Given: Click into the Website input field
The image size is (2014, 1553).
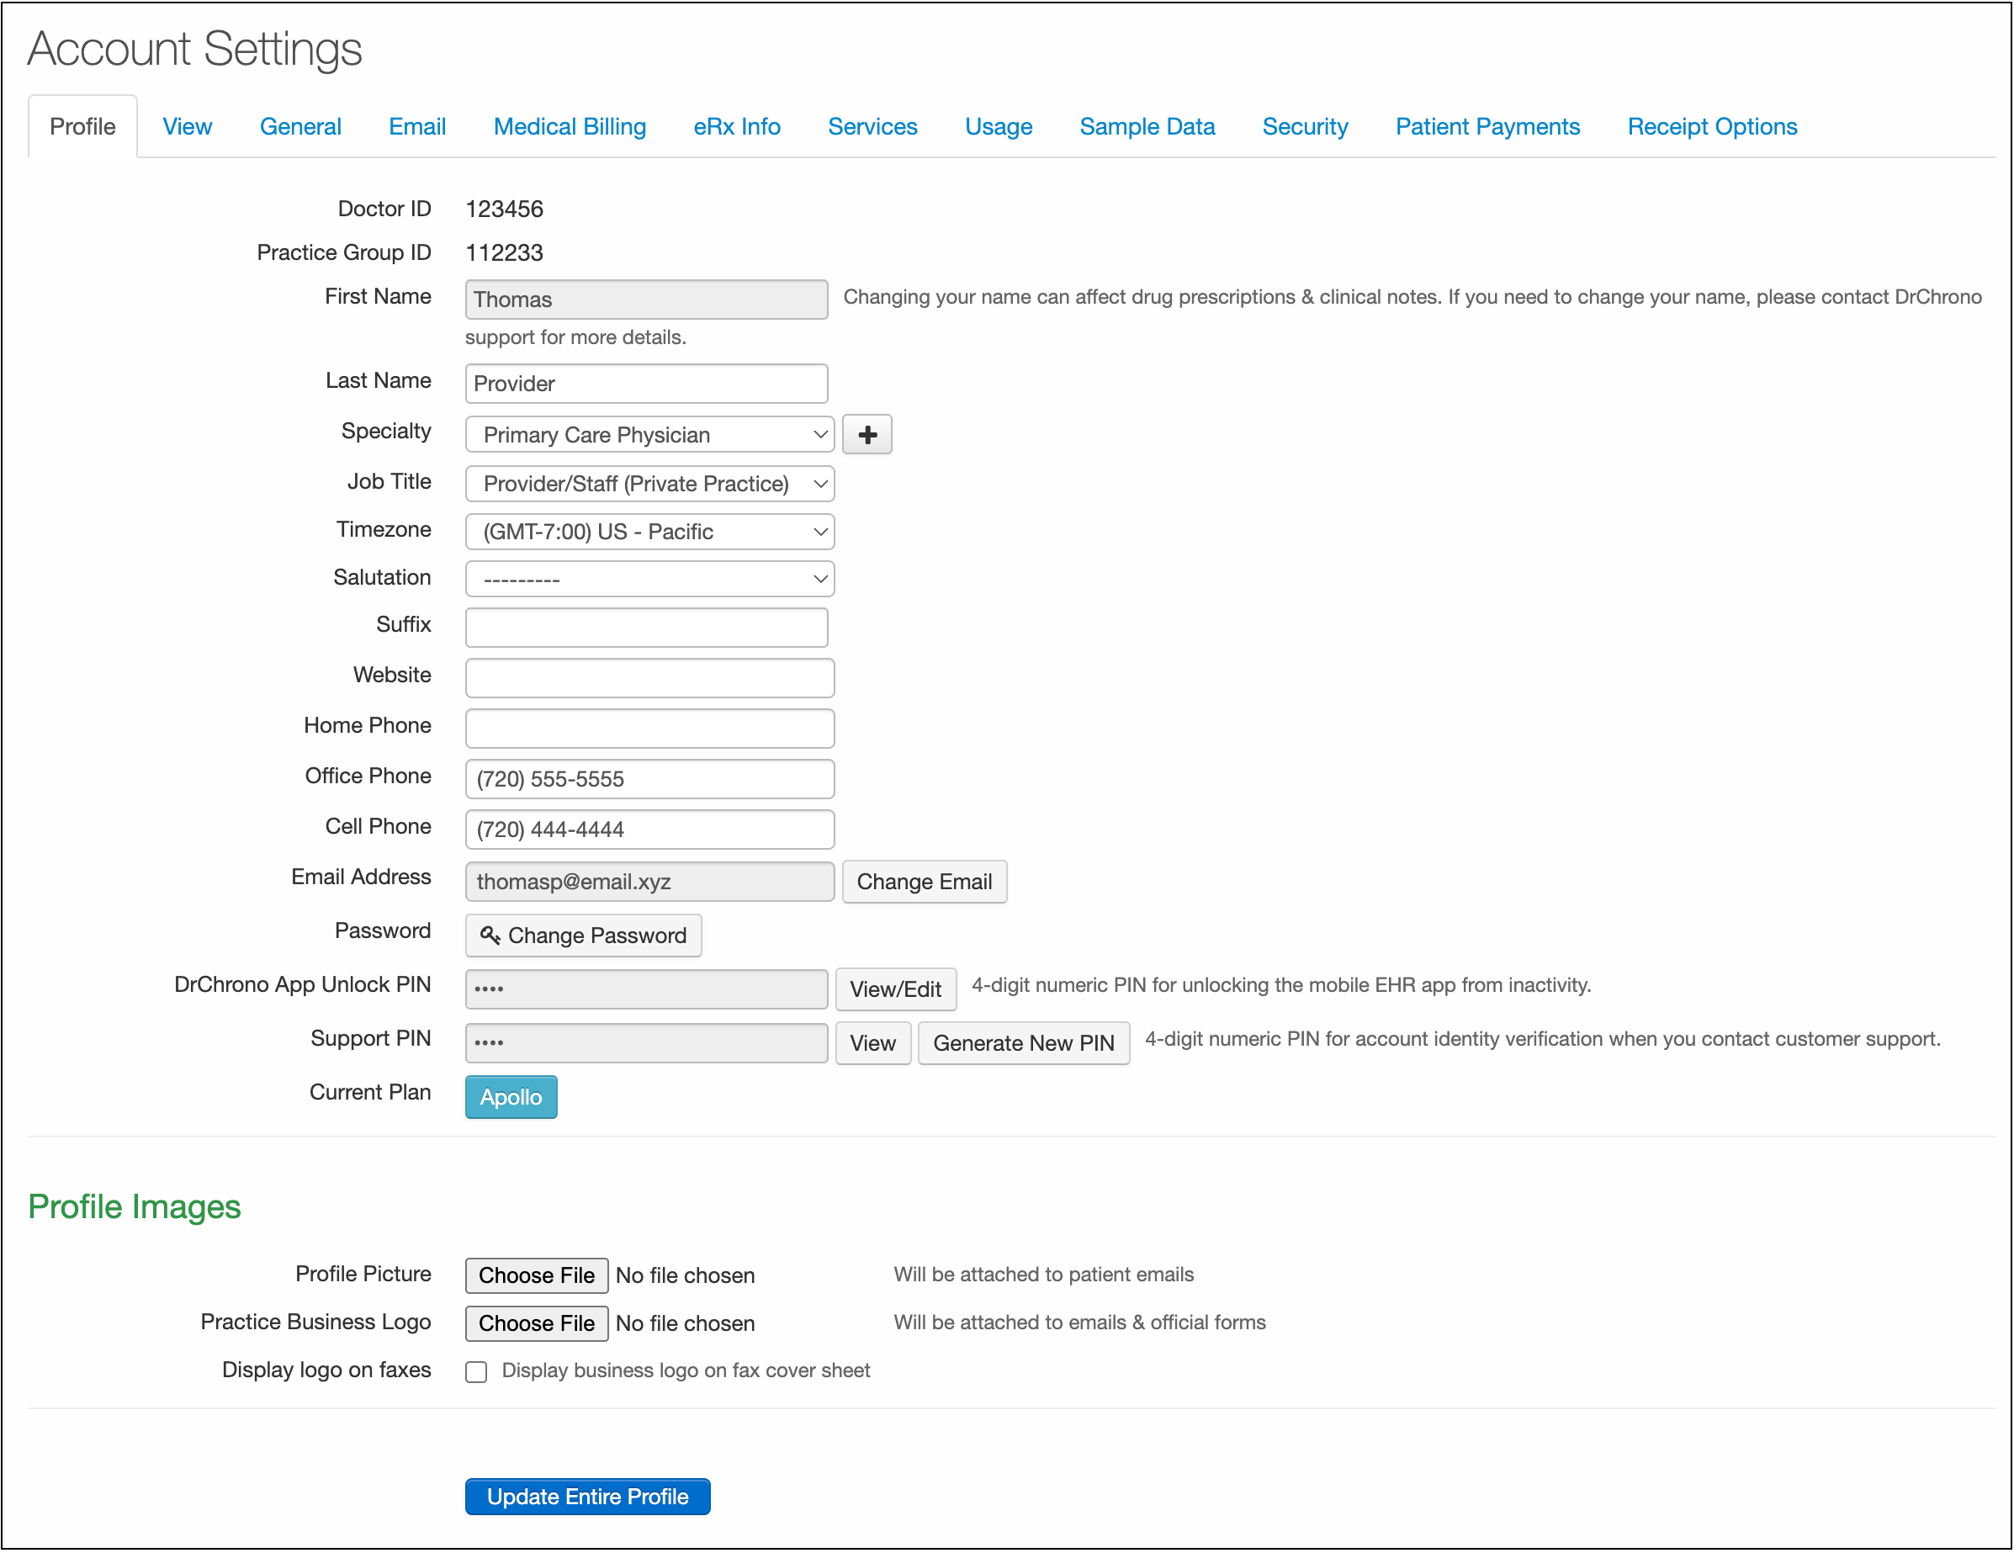Looking at the screenshot, I should point(649,678).
